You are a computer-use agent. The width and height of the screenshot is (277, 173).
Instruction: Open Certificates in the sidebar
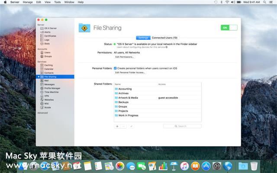48,36
